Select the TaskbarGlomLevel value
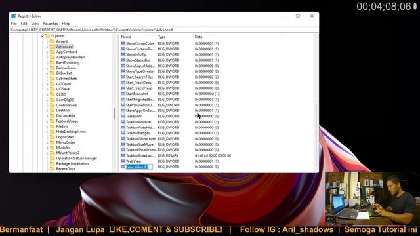 tap(140, 138)
